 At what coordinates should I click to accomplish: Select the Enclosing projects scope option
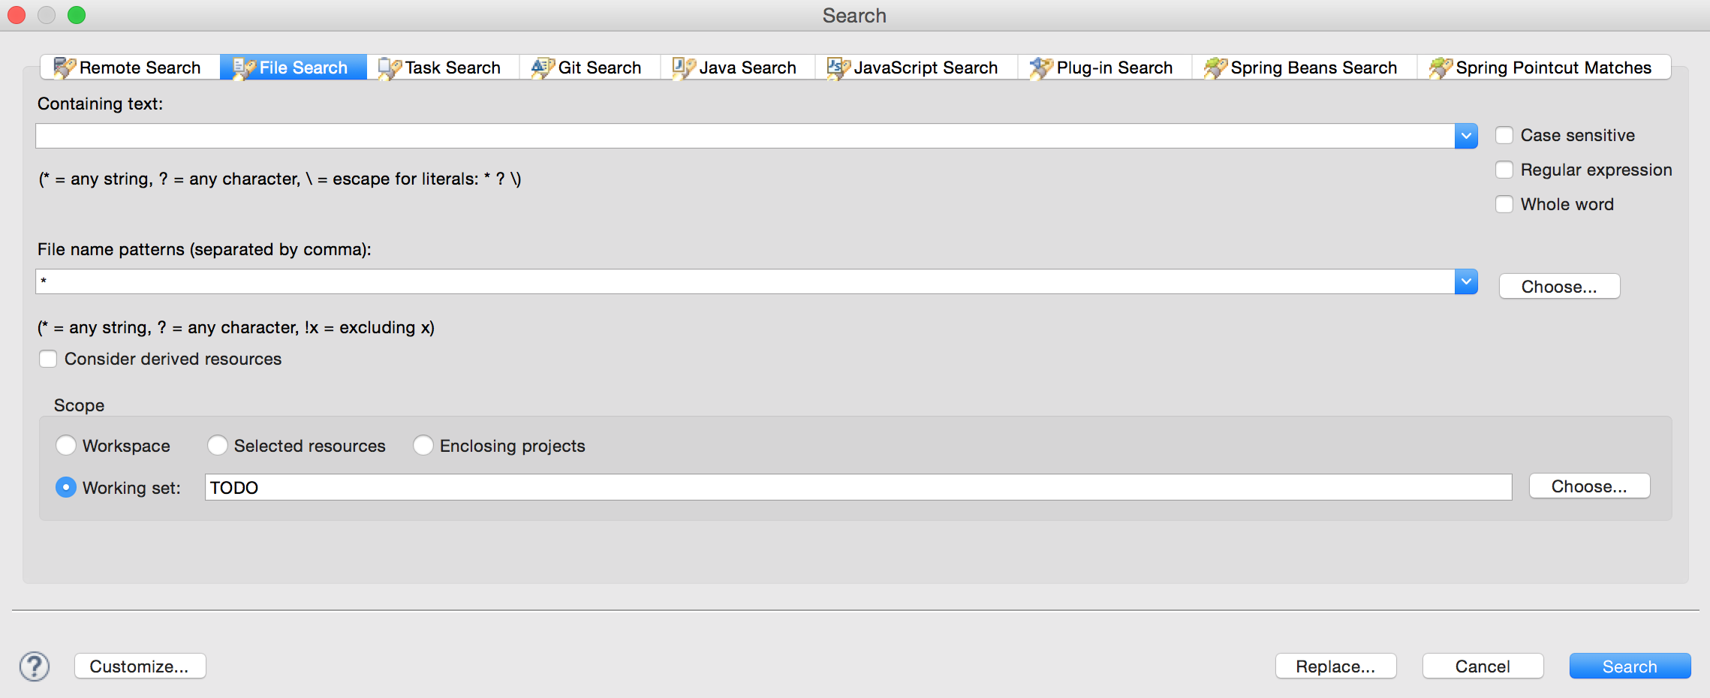pos(423,445)
